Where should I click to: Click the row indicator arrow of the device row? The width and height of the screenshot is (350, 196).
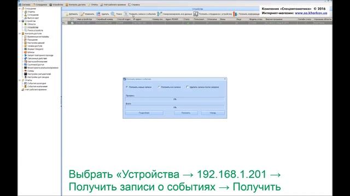pyautogui.click(x=63, y=23)
